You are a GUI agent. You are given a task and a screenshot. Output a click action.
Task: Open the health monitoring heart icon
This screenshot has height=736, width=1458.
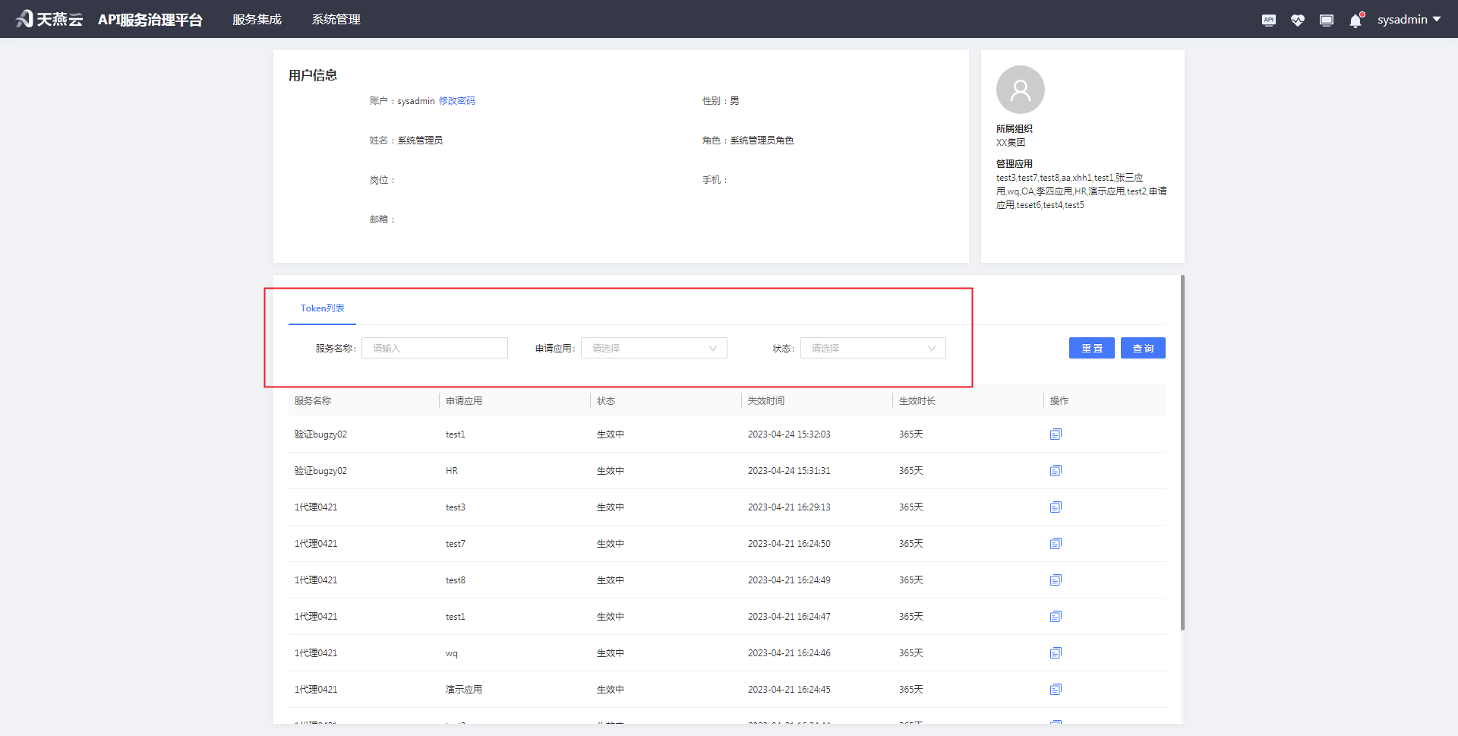pyautogui.click(x=1297, y=19)
